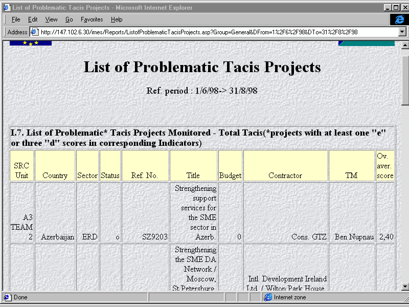Open the Go menu

coord(69,19)
